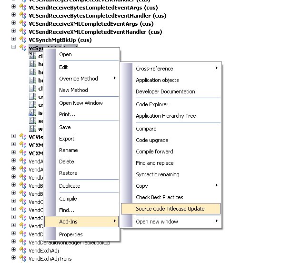Click method icon of the 'is' node
The width and height of the screenshot is (281, 263).
coord(32,113)
